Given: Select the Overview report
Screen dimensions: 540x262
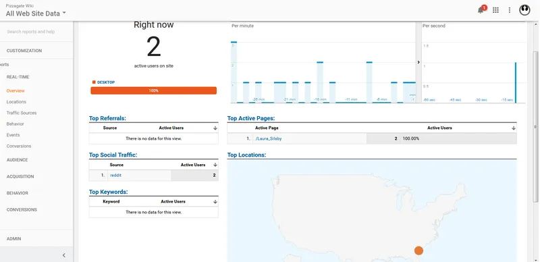Looking at the screenshot, I should 16,90.
